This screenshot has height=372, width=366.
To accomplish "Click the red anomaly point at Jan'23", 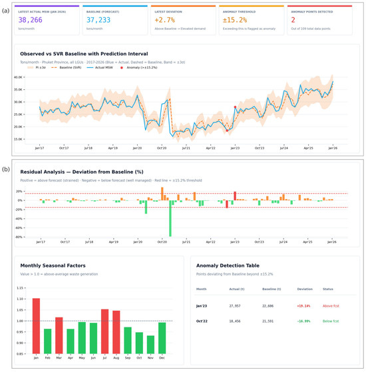I will tap(235, 107).
